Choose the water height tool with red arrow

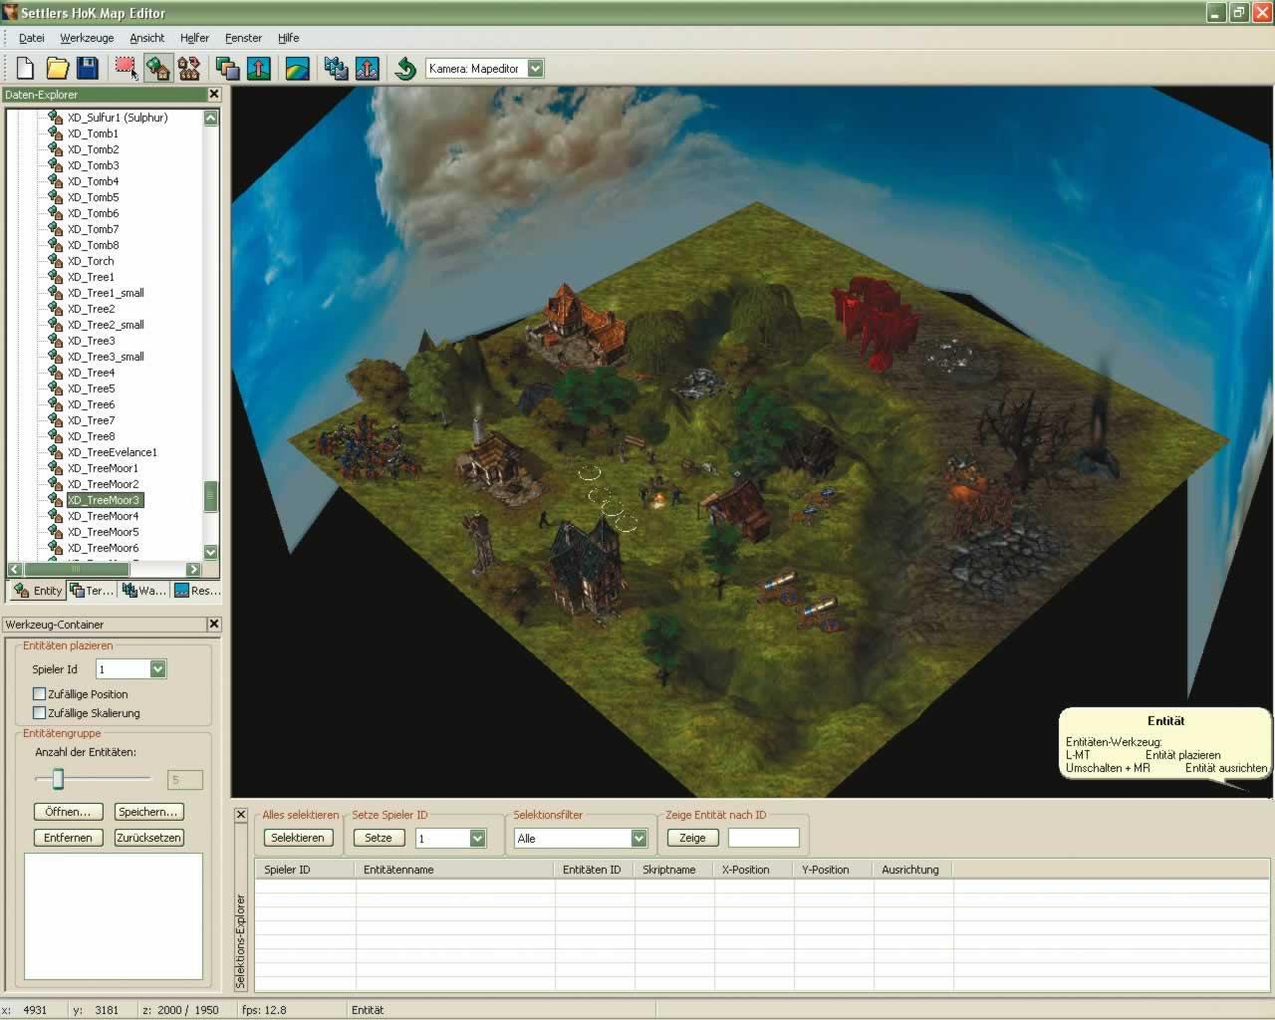tap(367, 68)
